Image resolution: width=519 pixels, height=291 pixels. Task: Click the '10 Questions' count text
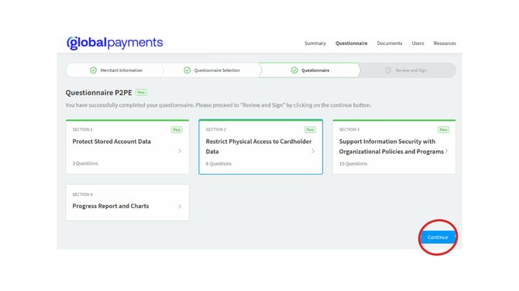point(353,164)
